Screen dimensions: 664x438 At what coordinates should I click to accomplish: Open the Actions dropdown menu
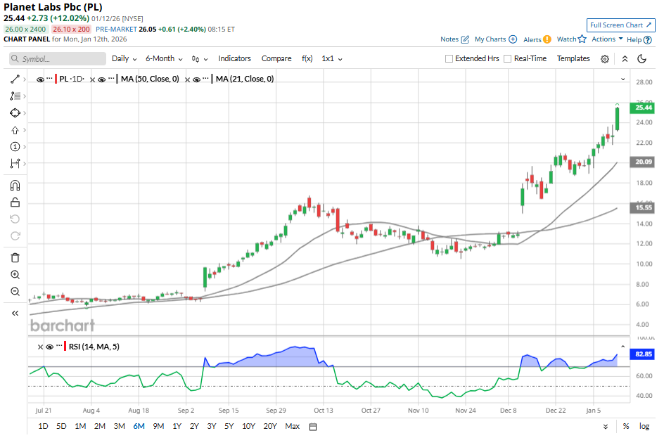coord(607,39)
